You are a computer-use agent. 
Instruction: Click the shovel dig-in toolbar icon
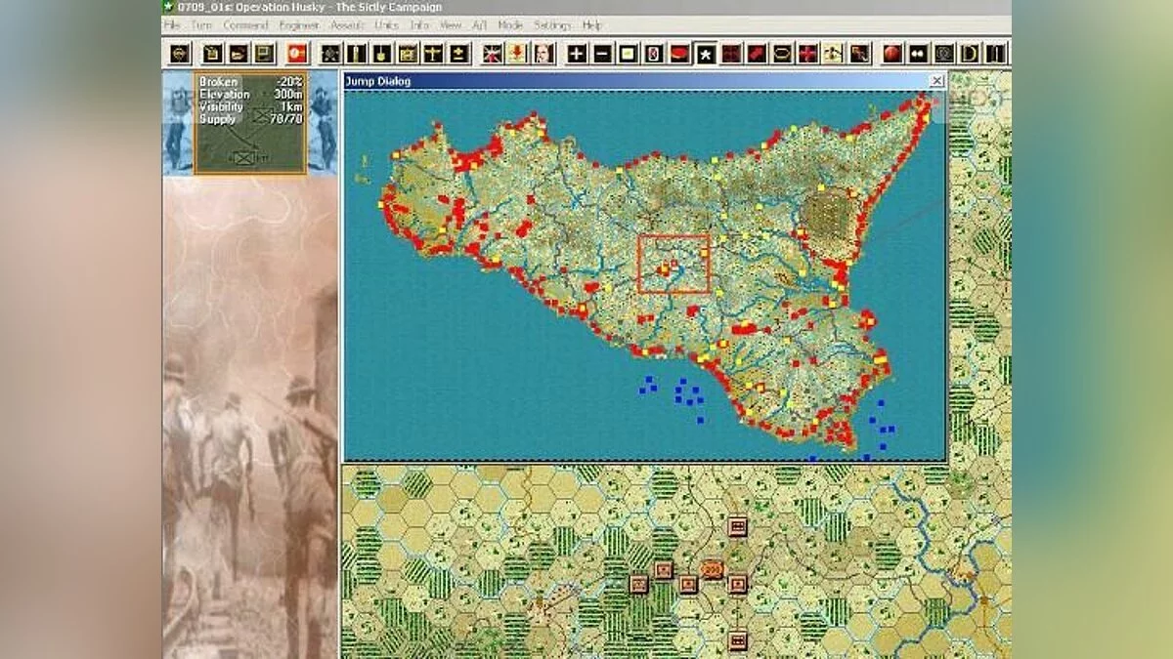tap(381, 53)
